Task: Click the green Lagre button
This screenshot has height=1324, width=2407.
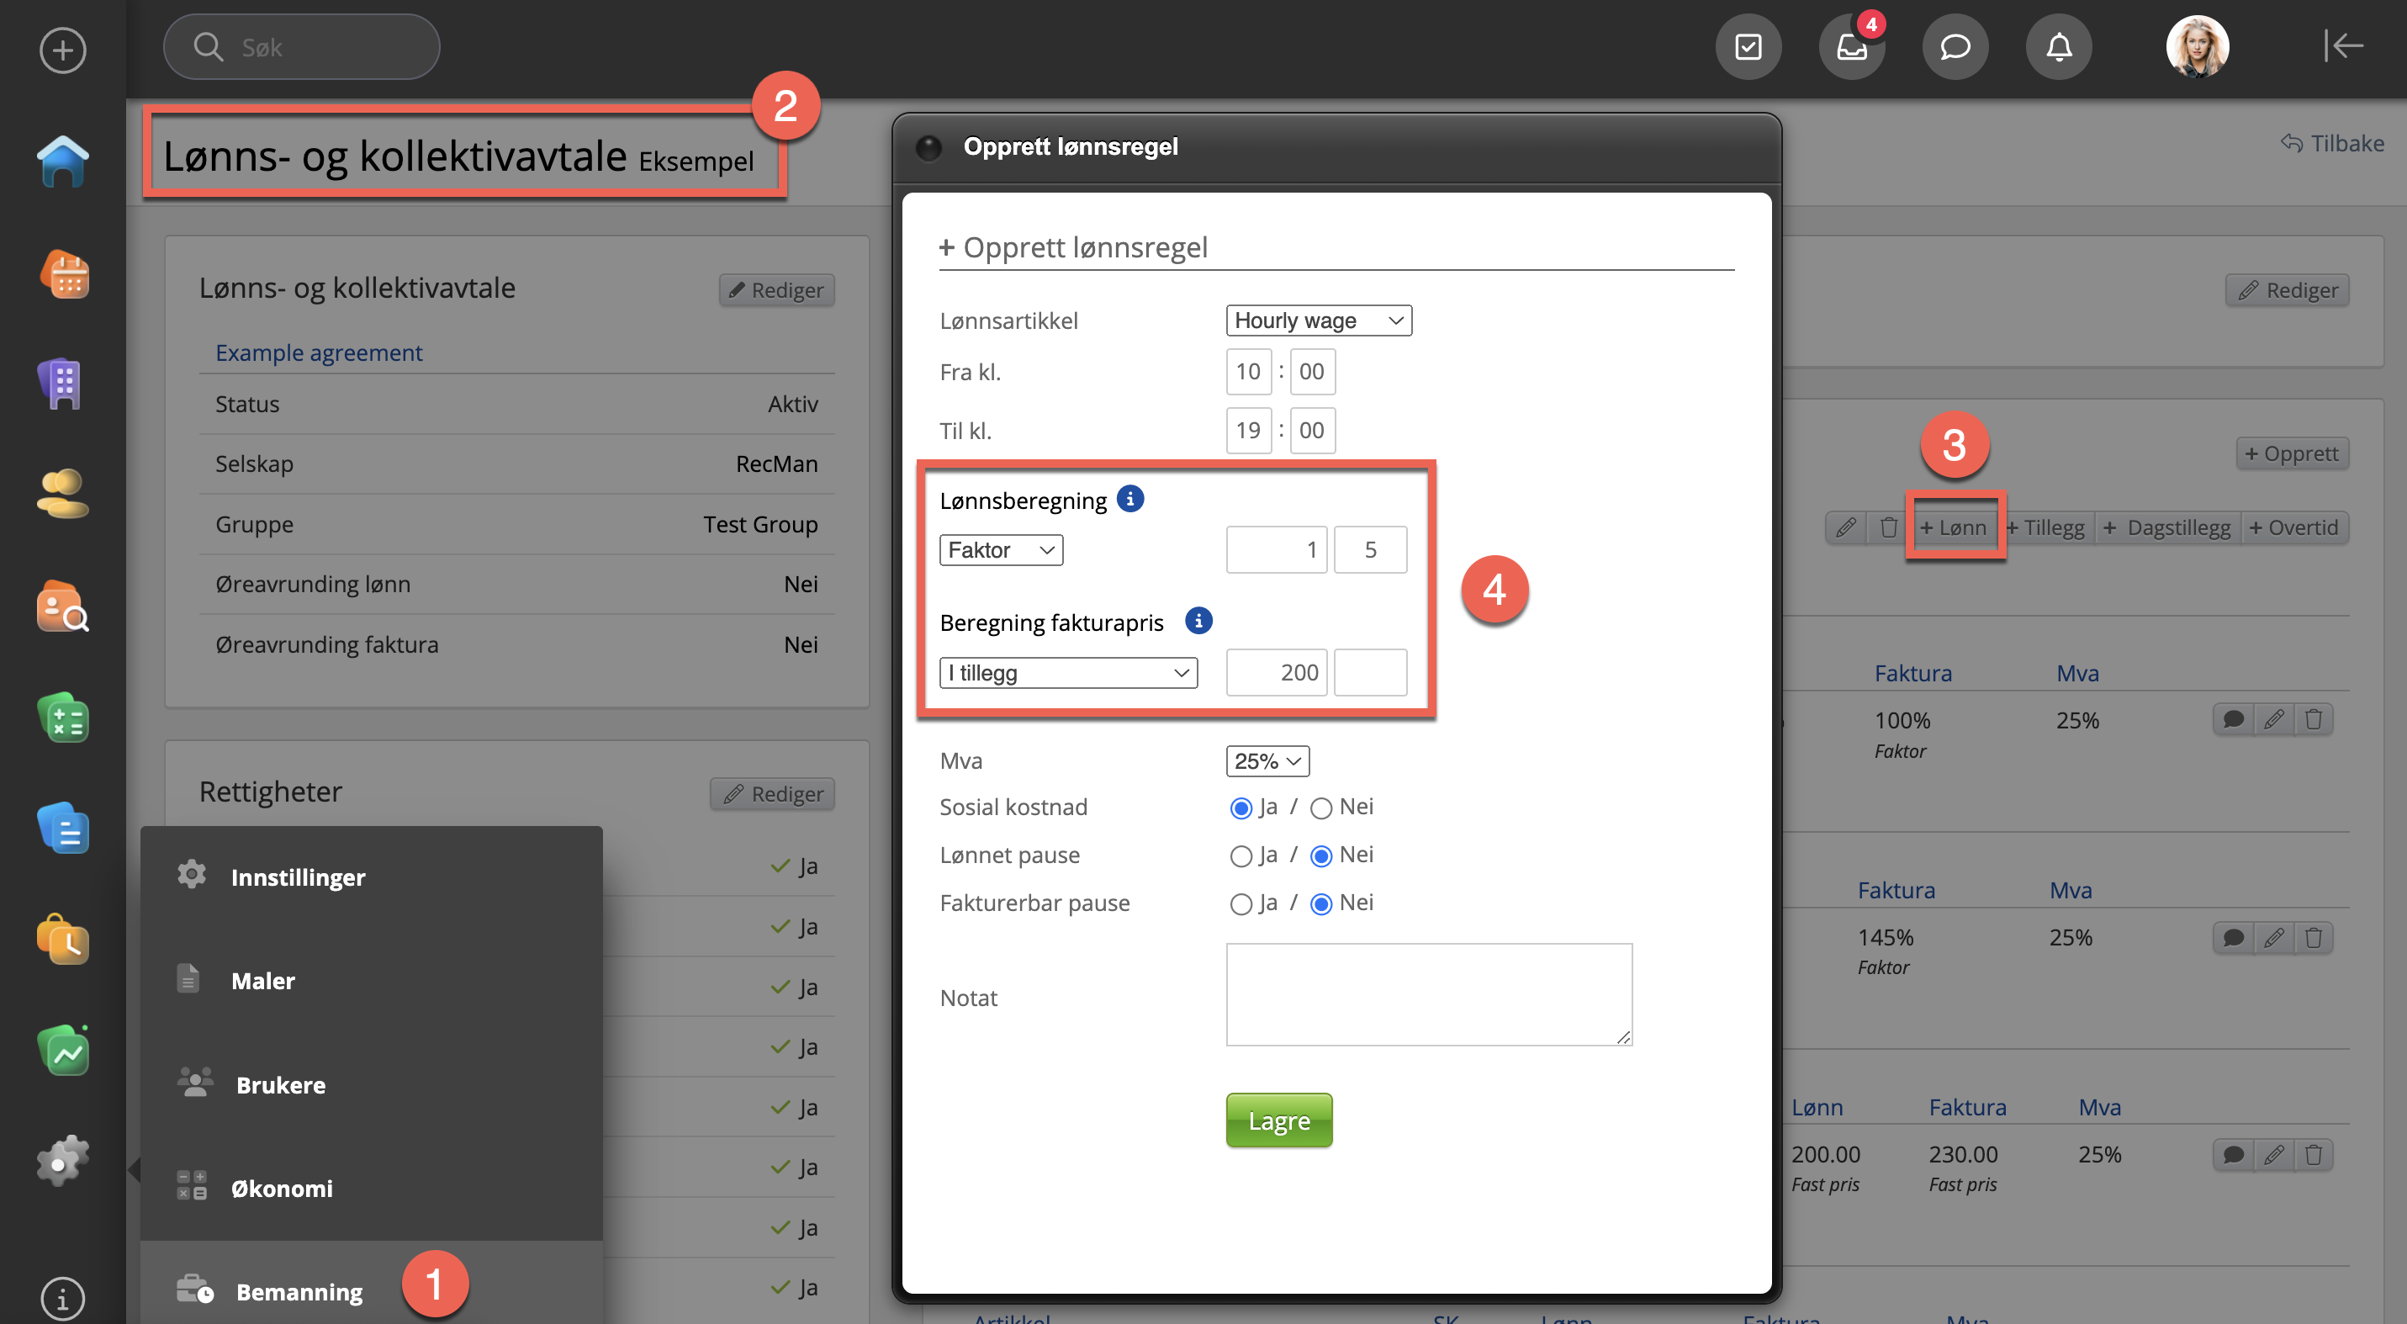Action: click(1278, 1120)
